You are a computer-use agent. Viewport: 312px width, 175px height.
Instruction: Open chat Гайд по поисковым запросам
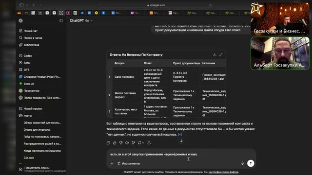[42, 137]
